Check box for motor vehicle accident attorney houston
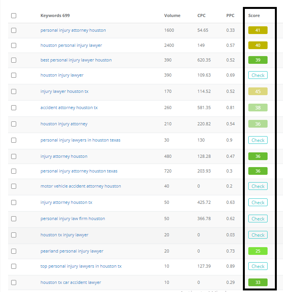The image size is (283, 292). tap(13, 186)
